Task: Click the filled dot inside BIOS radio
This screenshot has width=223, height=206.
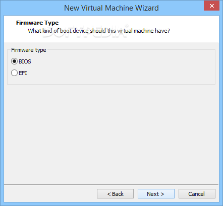Action: (14, 61)
